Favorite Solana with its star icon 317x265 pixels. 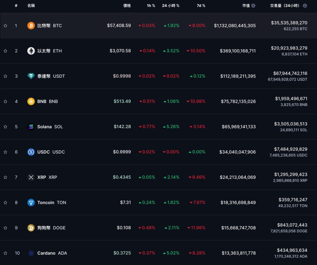pyautogui.click(x=6, y=127)
